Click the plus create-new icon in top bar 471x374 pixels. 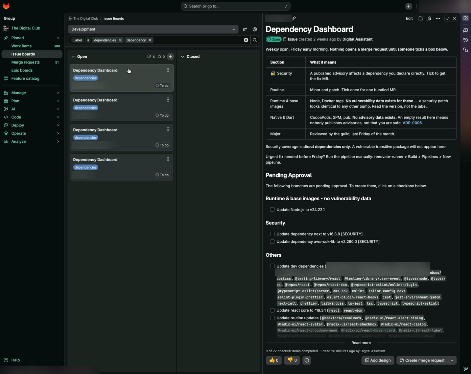[x=409, y=6]
